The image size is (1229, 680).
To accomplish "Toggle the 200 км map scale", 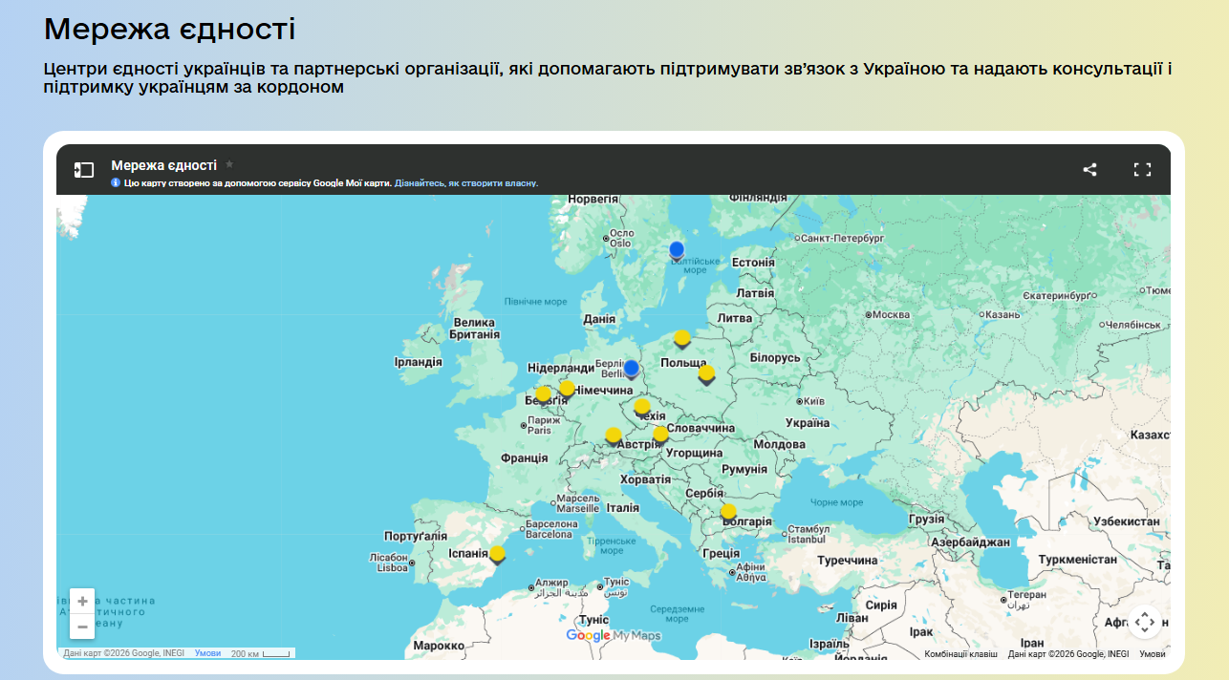I will tap(260, 653).
